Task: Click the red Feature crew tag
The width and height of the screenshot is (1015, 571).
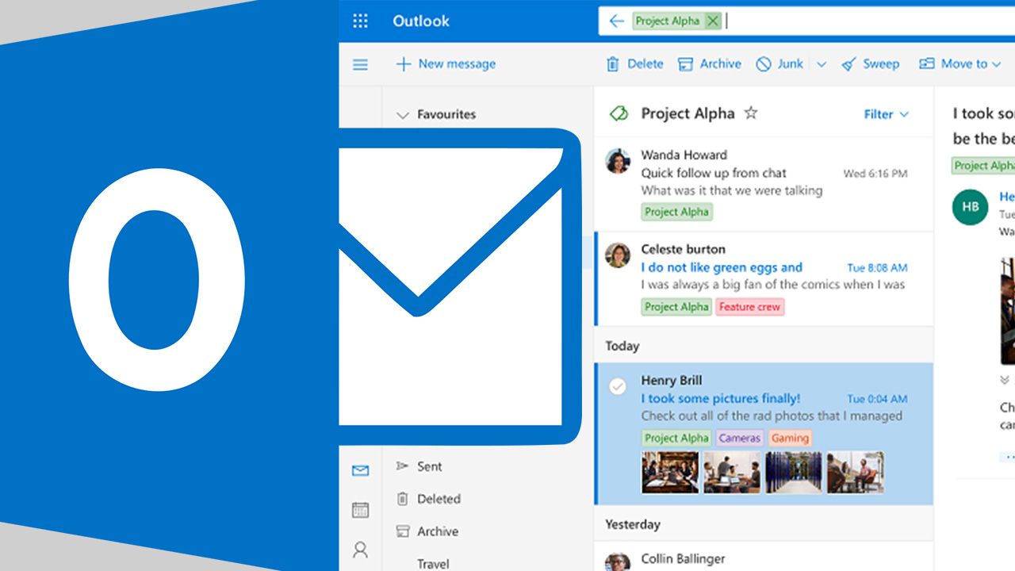Action: click(x=749, y=307)
